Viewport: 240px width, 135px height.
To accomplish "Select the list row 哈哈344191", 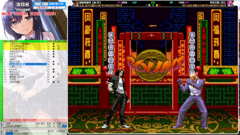I will click(35, 74).
